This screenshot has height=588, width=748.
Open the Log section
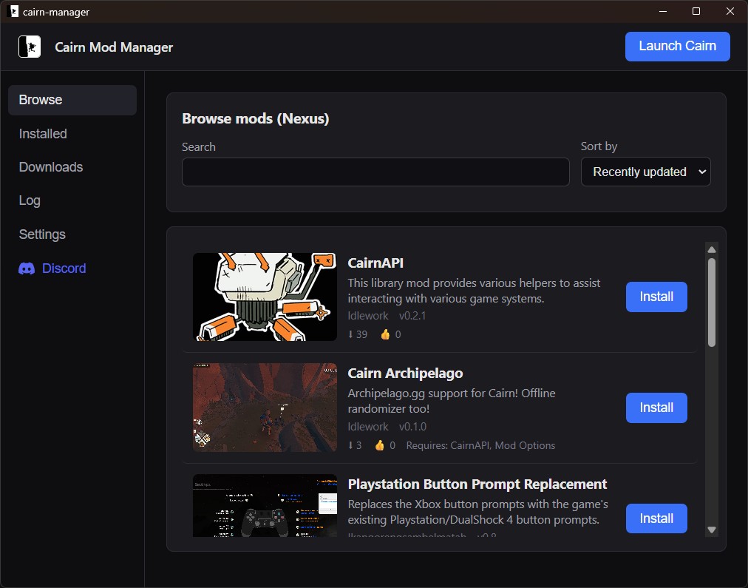pyautogui.click(x=30, y=200)
